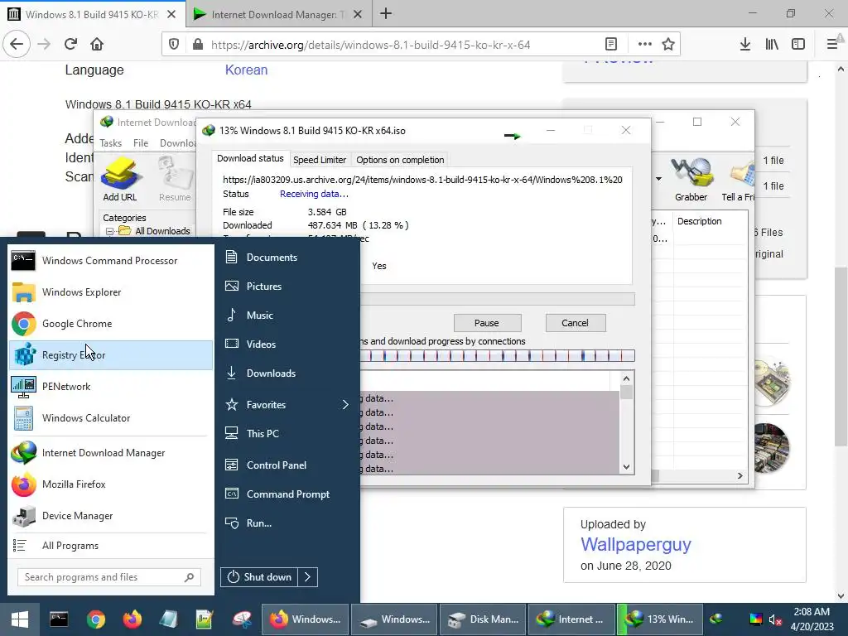Click IDM tray icon
The image size is (848, 636).
pos(716,619)
